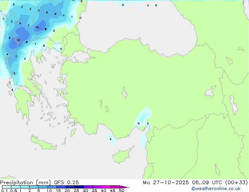Click the 'Mo 27-10-2025 06..09 UTC (00+33)' timestamp
Viewport: 249px width, 192px height.
pyautogui.click(x=195, y=183)
